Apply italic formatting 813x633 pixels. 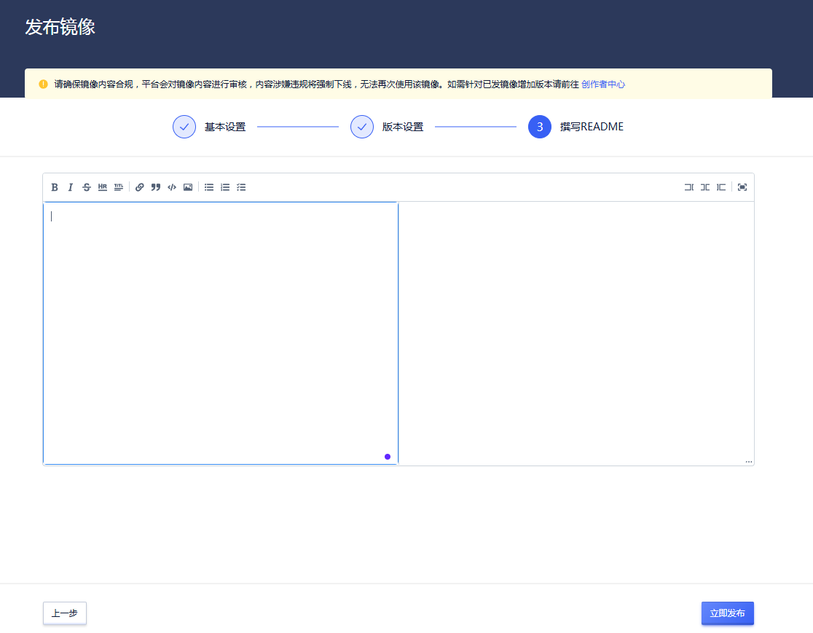pyautogui.click(x=70, y=186)
